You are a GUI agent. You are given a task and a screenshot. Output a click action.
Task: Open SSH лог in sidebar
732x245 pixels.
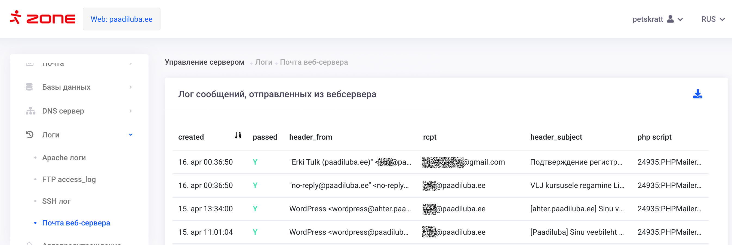[x=56, y=201]
